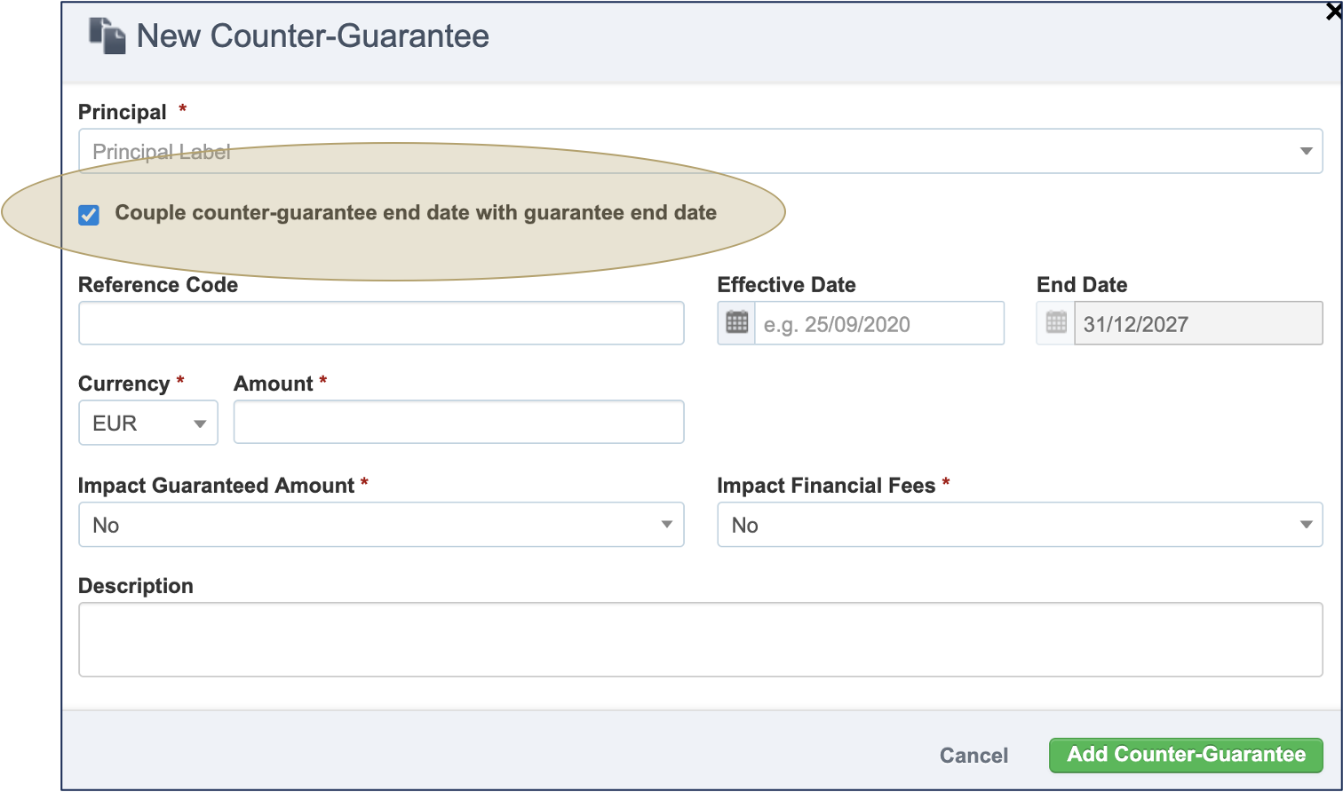This screenshot has width=1343, height=792.
Task: Open the Impact Guaranteed Amount dropdown
Action: click(x=381, y=525)
